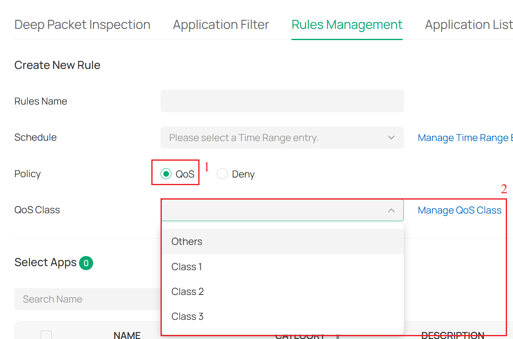Open the Schedule time range dropdown
Screen dimensions: 513x339
281,137
